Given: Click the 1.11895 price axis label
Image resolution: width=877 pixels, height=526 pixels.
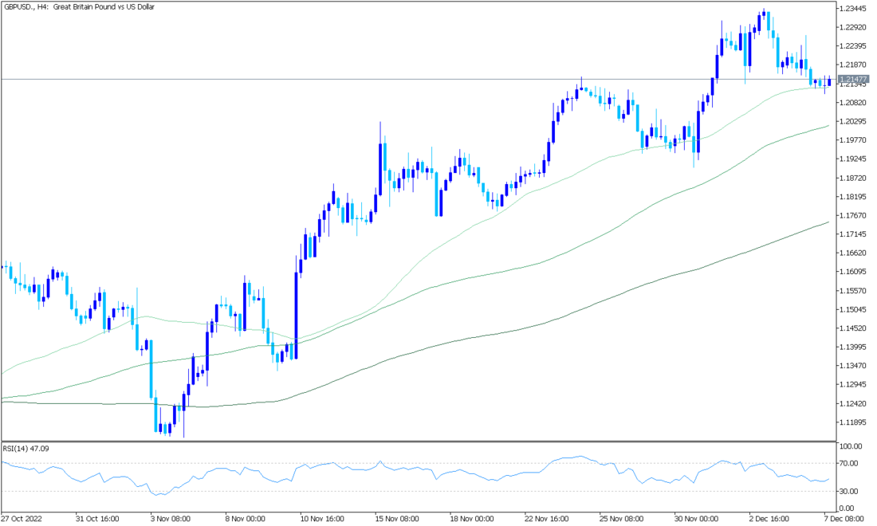Looking at the screenshot, I should [x=851, y=422].
